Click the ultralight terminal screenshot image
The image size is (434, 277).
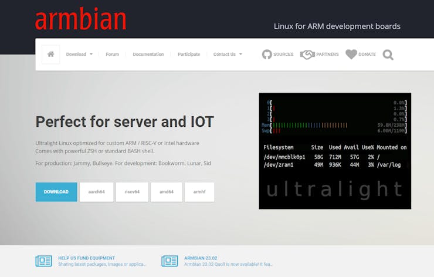pos(335,151)
